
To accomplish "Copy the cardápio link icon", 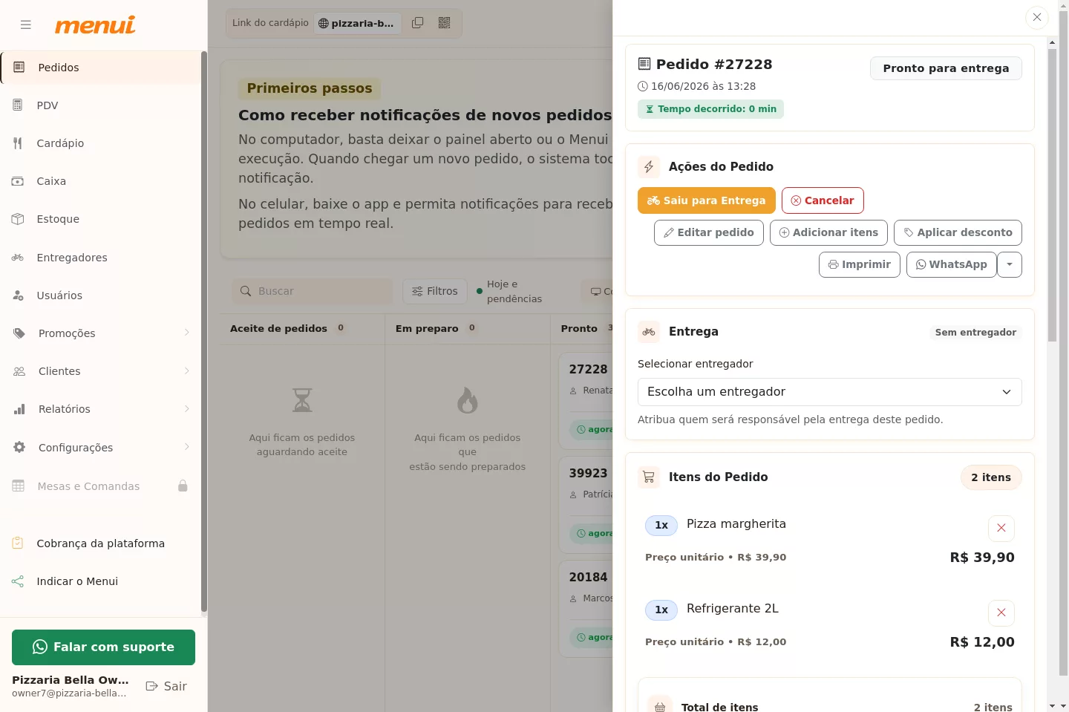I will tap(418, 23).
